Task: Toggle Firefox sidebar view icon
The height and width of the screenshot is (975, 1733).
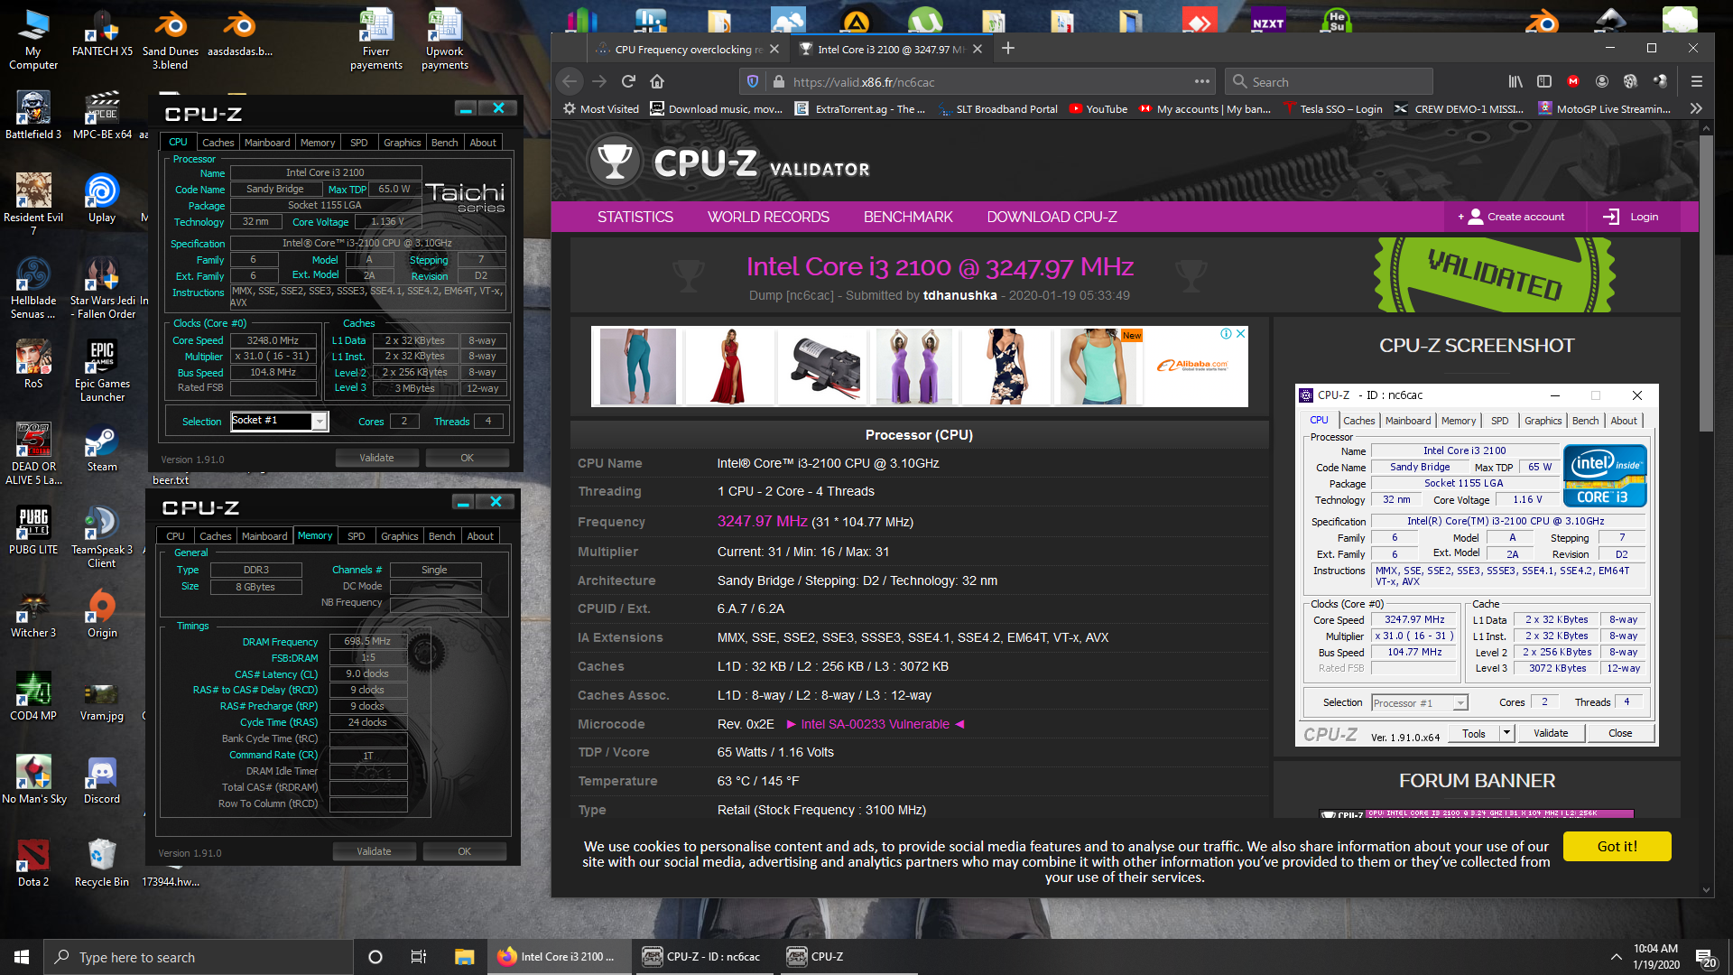Action: (1544, 81)
